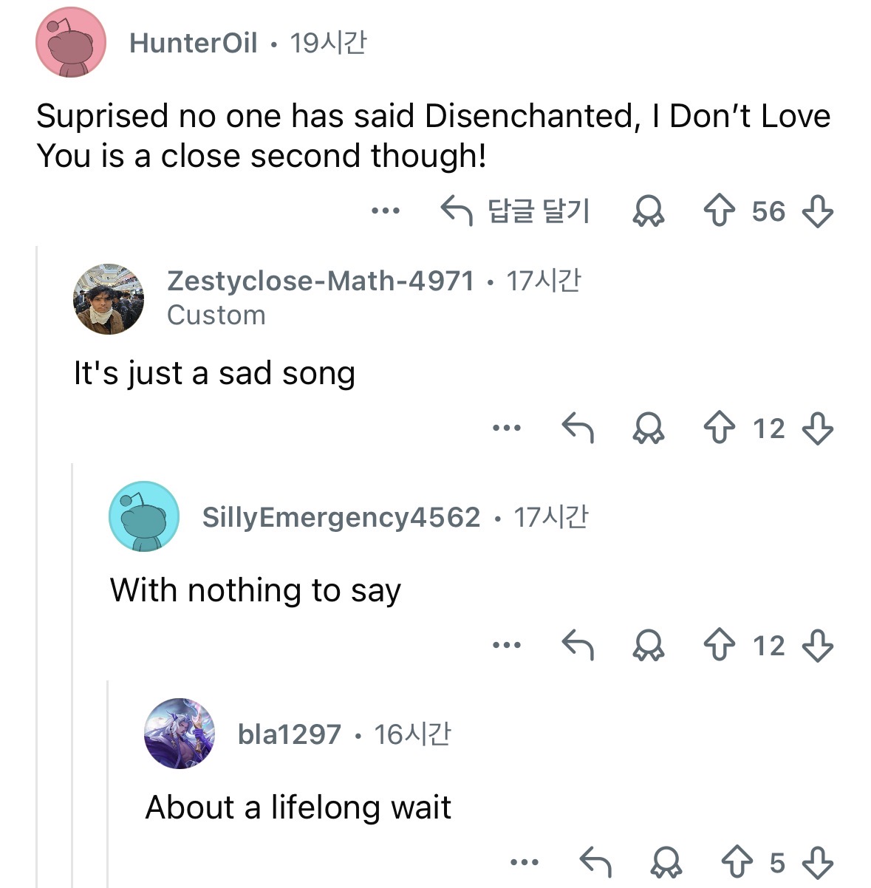The height and width of the screenshot is (888, 871).
Task: Reply to bla1297's comment
Action: [595, 862]
